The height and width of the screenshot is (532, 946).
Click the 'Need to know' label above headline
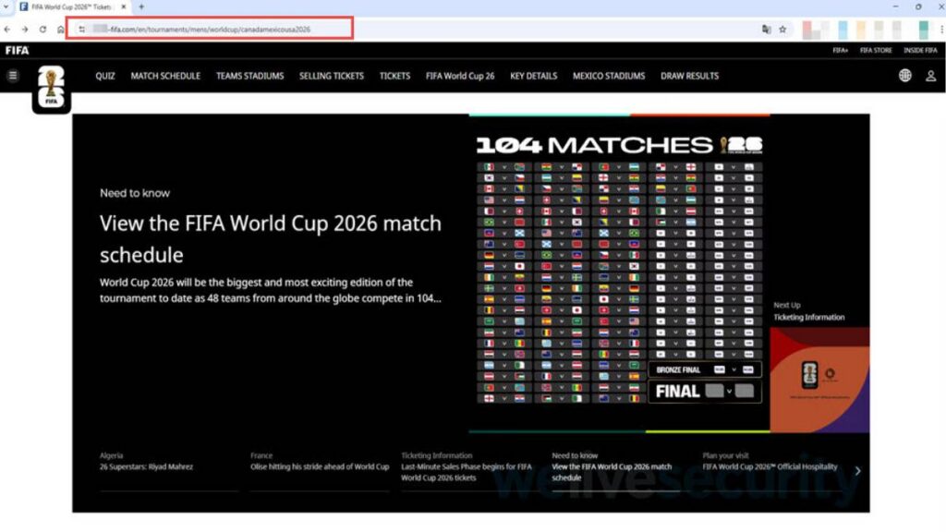pyautogui.click(x=135, y=193)
